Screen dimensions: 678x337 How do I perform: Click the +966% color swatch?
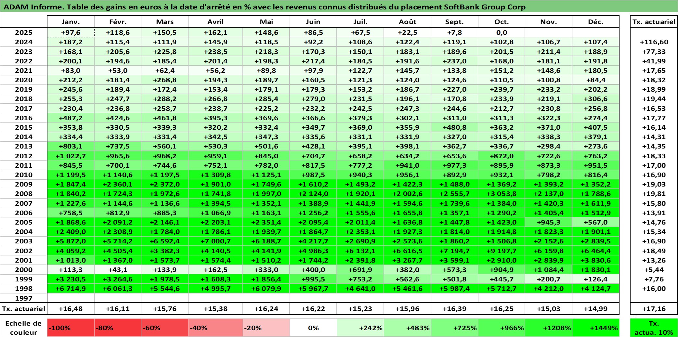[502, 328]
